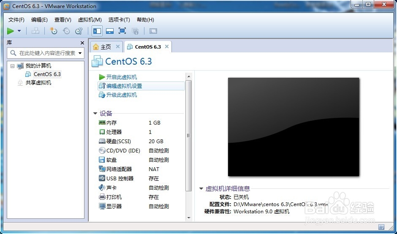Click the Send Ctrl+Alt+Del toolbar icon
This screenshot has height=234, width=397.
point(35,31)
